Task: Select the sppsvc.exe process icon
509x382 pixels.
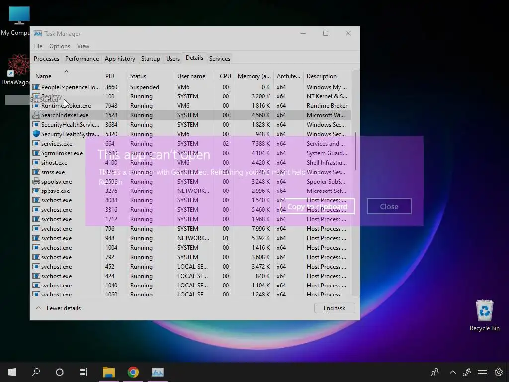Action: coord(36,191)
